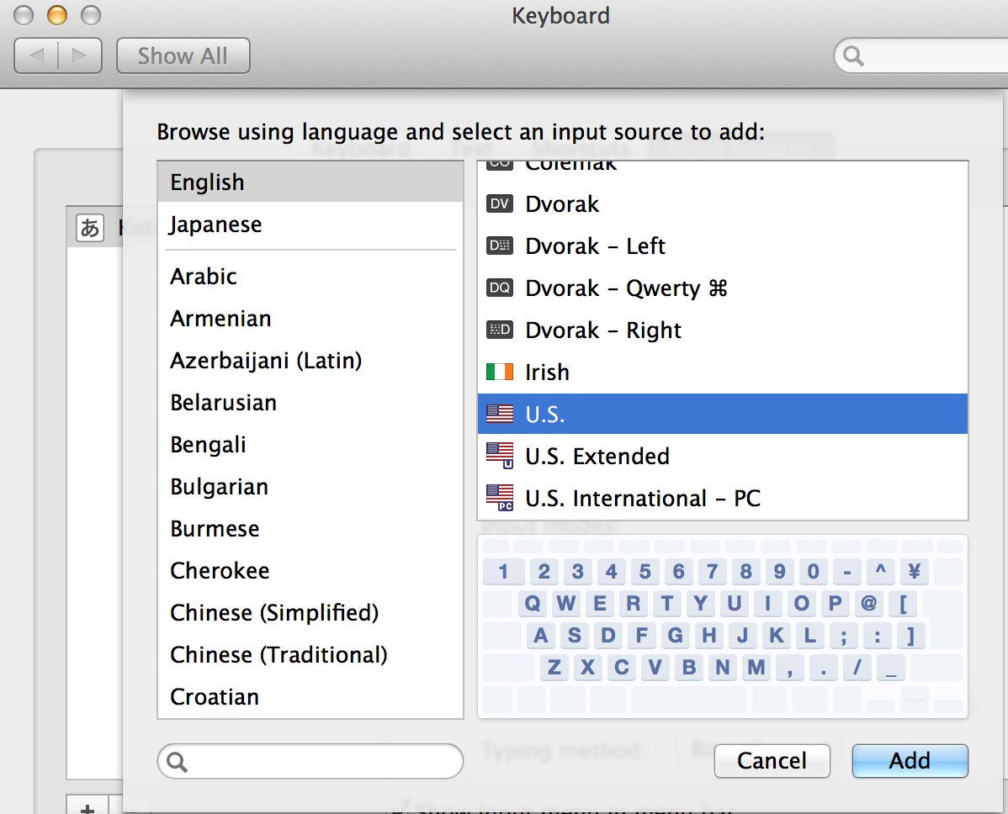This screenshot has width=1008, height=814.
Task: Click the Dvorak – Qwerty ⌘ layout icon
Action: pyautogui.click(x=498, y=288)
